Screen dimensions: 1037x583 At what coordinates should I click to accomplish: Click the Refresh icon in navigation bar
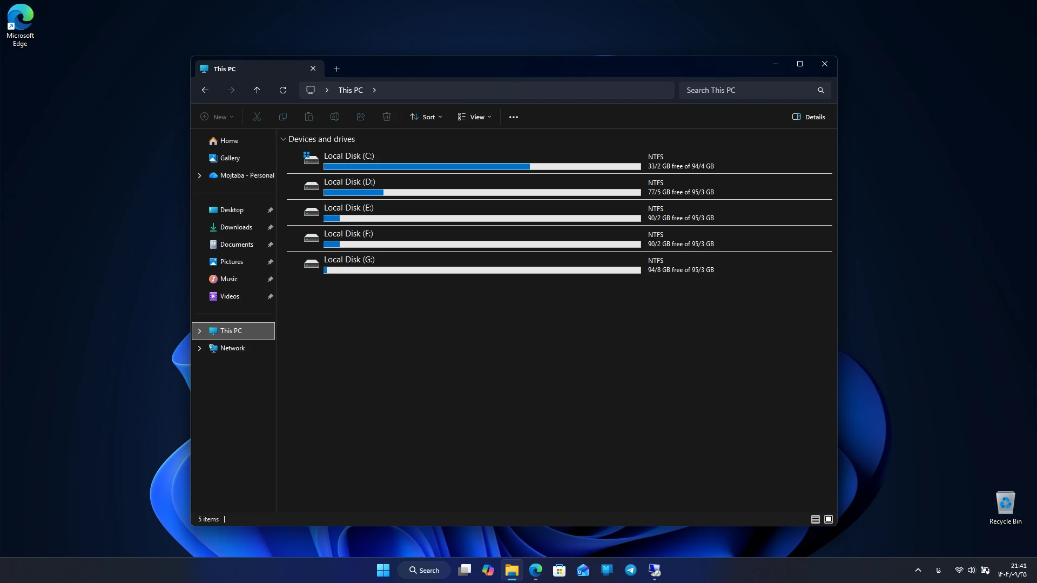pyautogui.click(x=282, y=90)
